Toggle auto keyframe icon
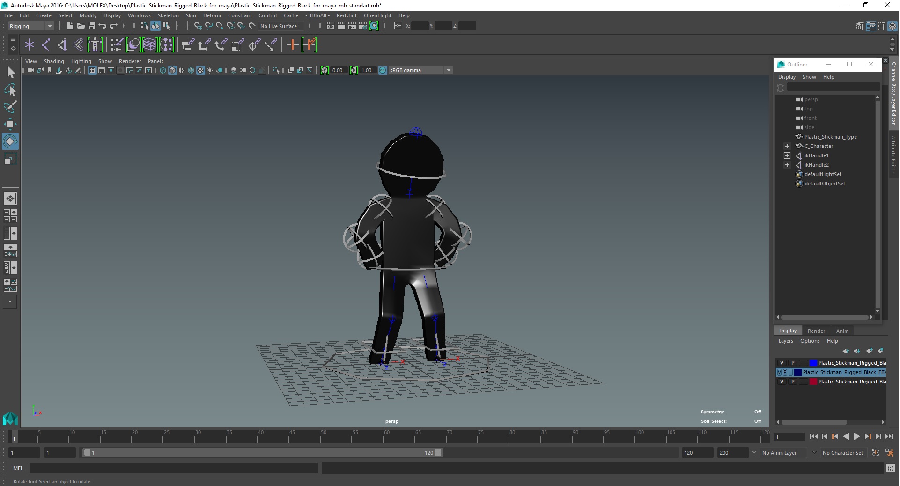 [x=876, y=453]
